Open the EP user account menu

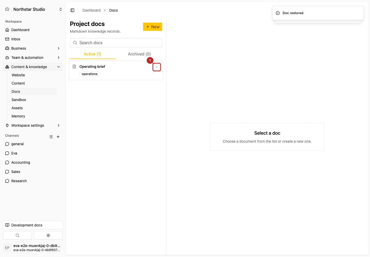[33, 248]
